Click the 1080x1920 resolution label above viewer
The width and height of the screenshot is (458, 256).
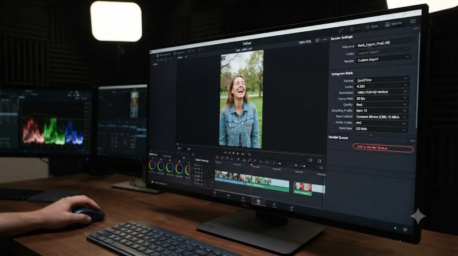(304, 42)
